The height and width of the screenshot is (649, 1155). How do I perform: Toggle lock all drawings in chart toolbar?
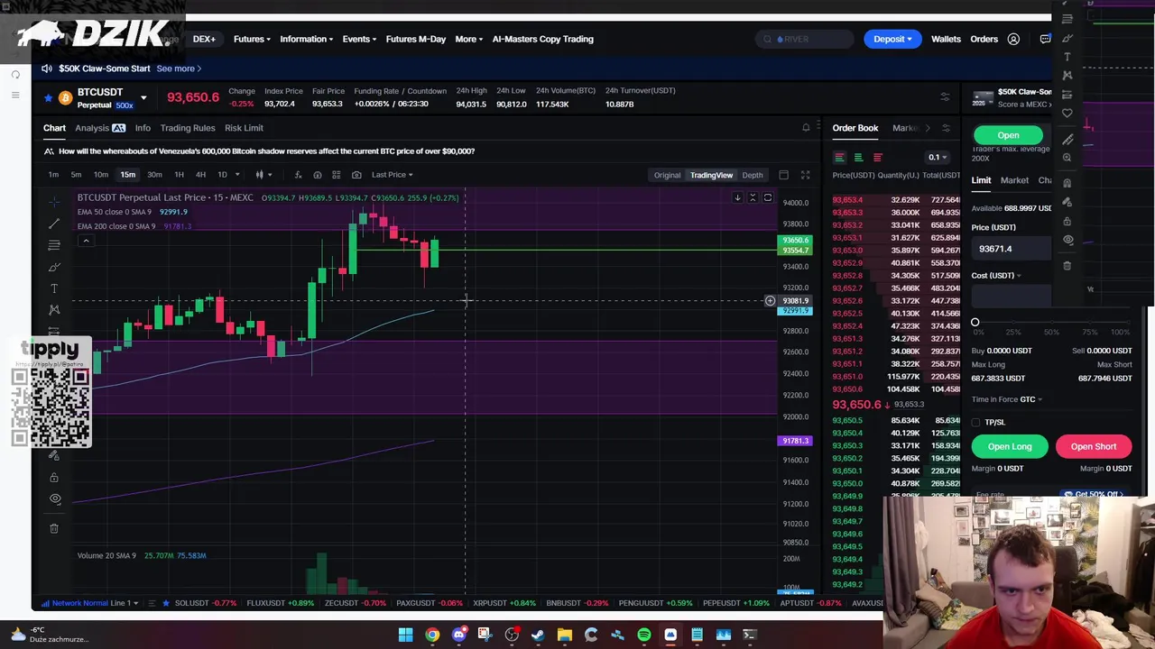tap(54, 477)
